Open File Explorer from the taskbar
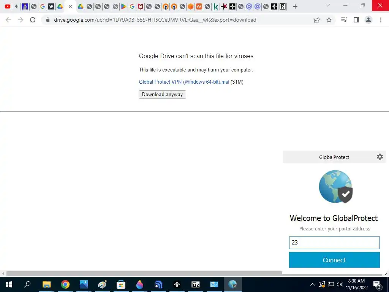Viewport: 389px width, 292px height. (x=46, y=284)
